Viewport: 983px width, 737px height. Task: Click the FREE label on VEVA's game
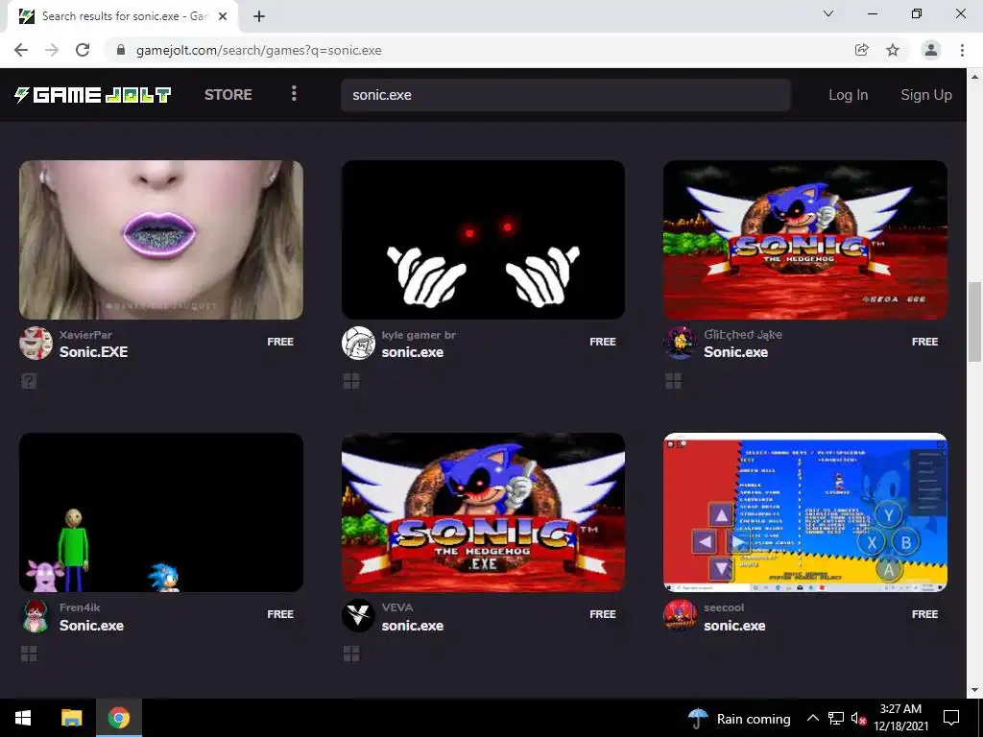click(603, 614)
